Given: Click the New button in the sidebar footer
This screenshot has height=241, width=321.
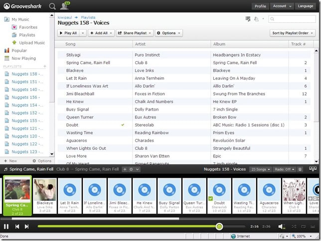Looking at the screenshot, I should coord(10,161).
